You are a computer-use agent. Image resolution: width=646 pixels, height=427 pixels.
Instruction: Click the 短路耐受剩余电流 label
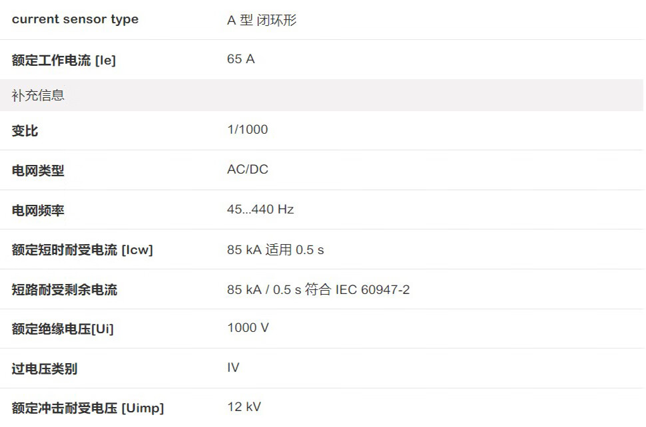[x=65, y=290]
